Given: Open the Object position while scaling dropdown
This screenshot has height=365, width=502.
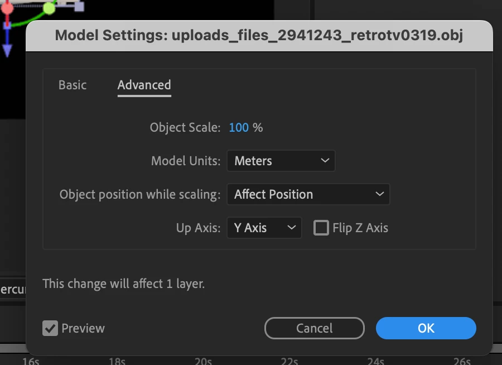Looking at the screenshot, I should 308,194.
